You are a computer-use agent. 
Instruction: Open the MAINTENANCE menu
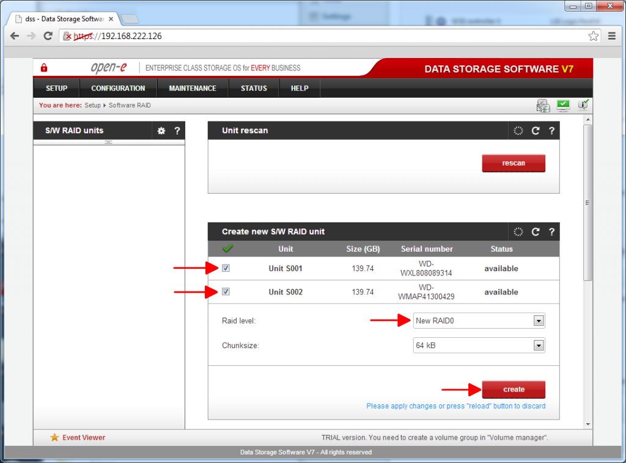192,88
